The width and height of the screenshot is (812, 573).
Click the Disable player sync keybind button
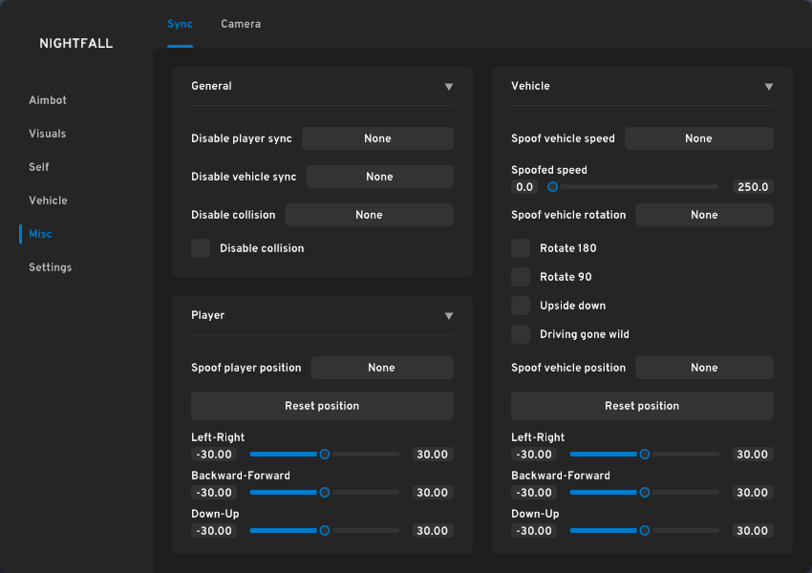pos(377,138)
